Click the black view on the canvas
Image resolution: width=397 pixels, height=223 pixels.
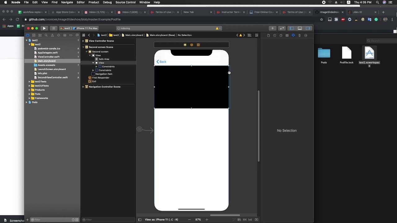click(x=191, y=87)
